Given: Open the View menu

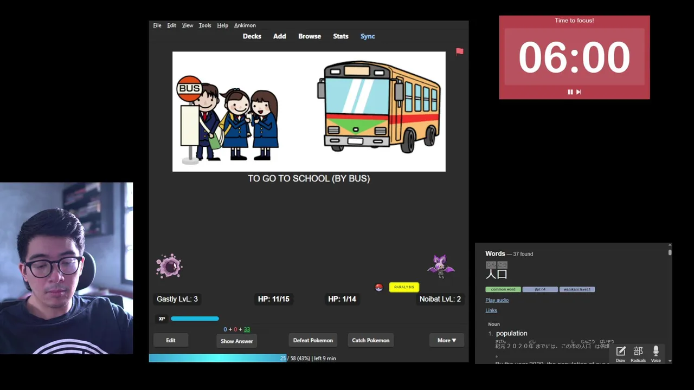Looking at the screenshot, I should coord(188,25).
